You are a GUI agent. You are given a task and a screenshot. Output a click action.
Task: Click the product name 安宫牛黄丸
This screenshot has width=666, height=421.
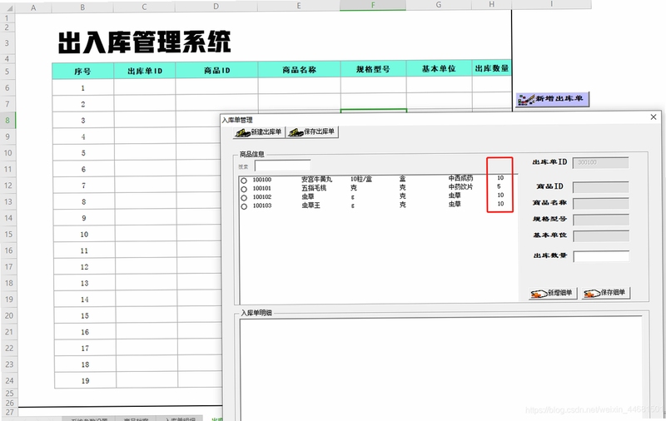[x=317, y=180]
